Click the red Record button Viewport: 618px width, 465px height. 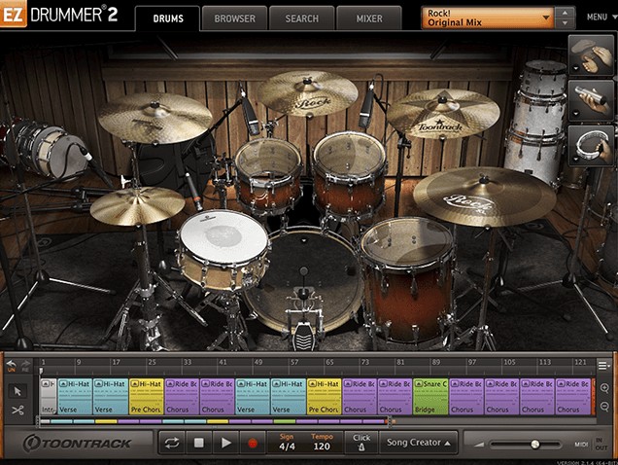point(254,443)
